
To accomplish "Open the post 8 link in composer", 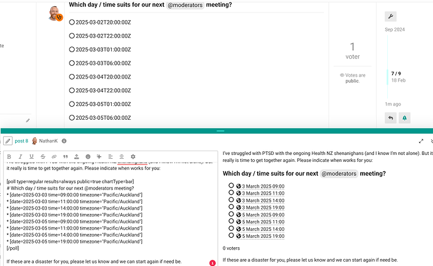I will tap(21, 141).
